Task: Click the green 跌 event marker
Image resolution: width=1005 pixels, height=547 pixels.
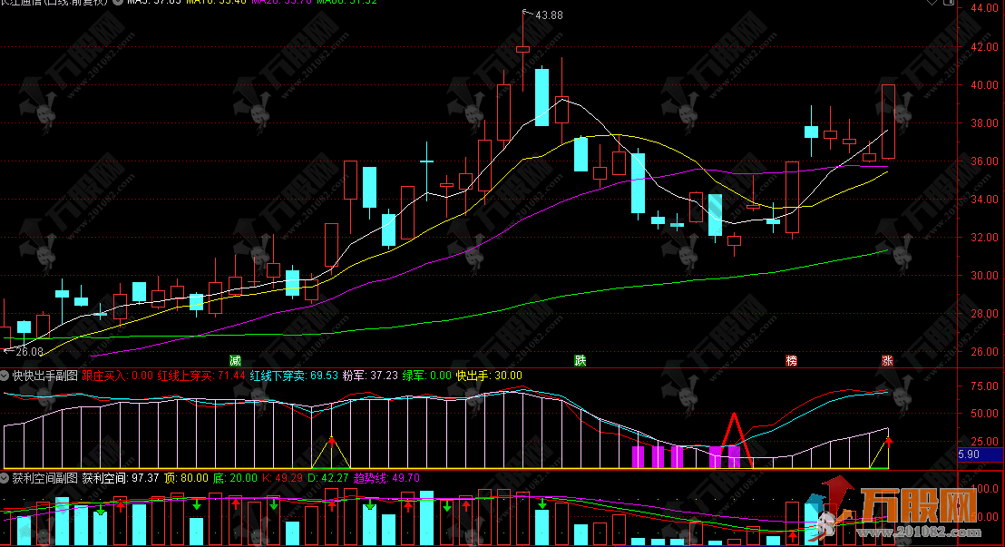Action: click(x=581, y=360)
